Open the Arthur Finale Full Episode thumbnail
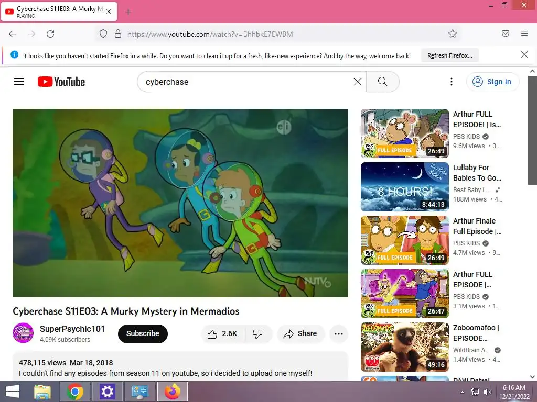Viewport: 537px width, 402px height. [x=404, y=240]
